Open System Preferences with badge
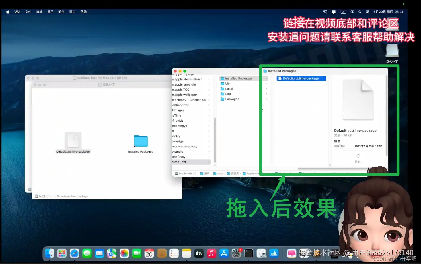 coord(236,253)
